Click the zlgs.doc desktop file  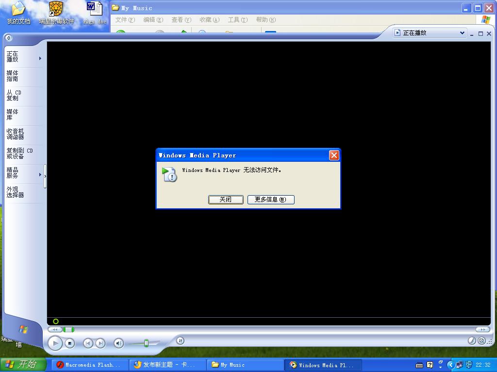tap(95, 13)
